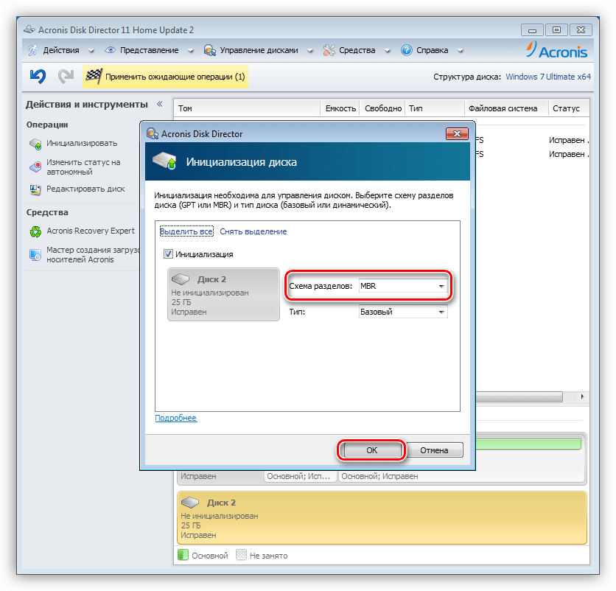Screen dimensions: 616x591
Task: Close the Disk initialization dialog
Action: (457, 133)
